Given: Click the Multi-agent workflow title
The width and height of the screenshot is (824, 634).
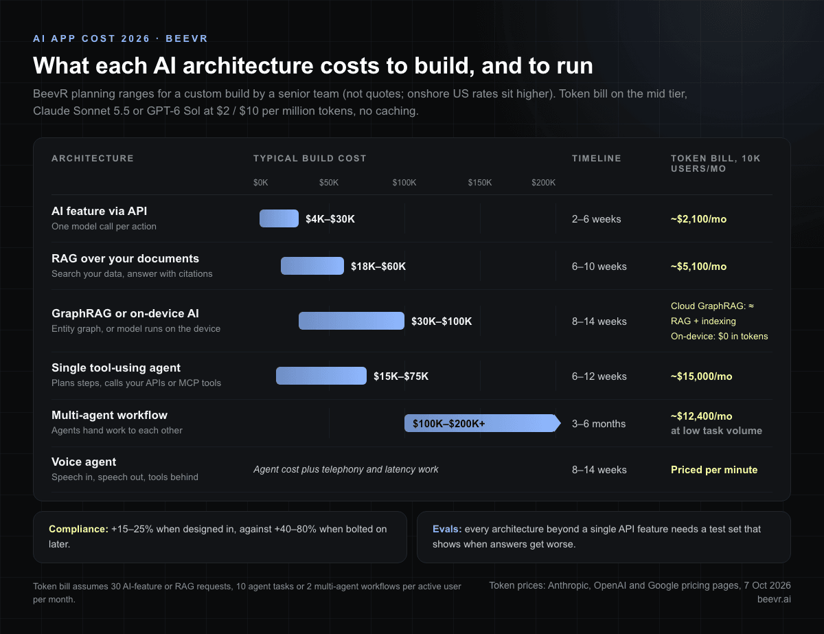Looking at the screenshot, I should point(109,416).
